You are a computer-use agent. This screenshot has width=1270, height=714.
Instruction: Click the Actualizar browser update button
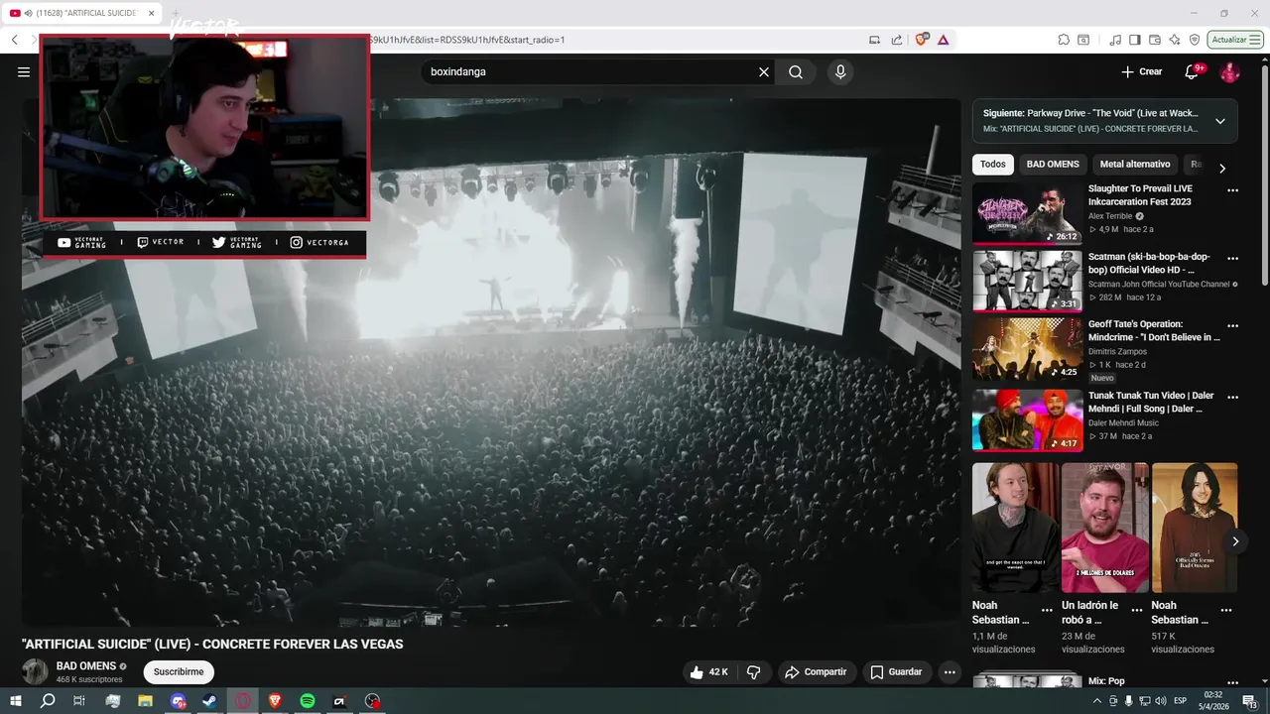tap(1235, 40)
